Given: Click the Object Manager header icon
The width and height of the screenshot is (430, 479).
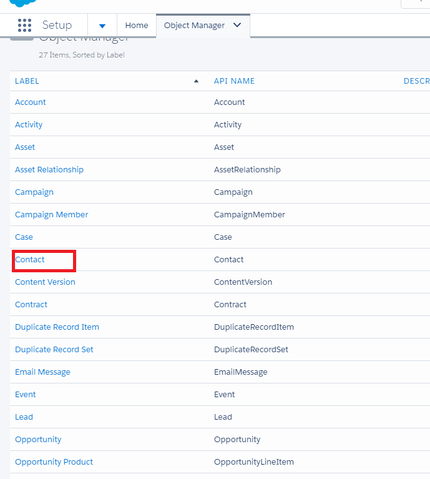Looking at the screenshot, I should [22, 39].
